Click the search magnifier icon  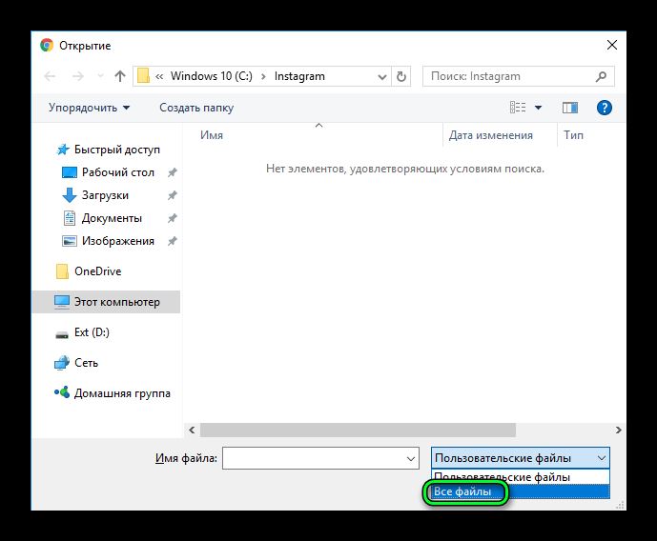[x=602, y=76]
